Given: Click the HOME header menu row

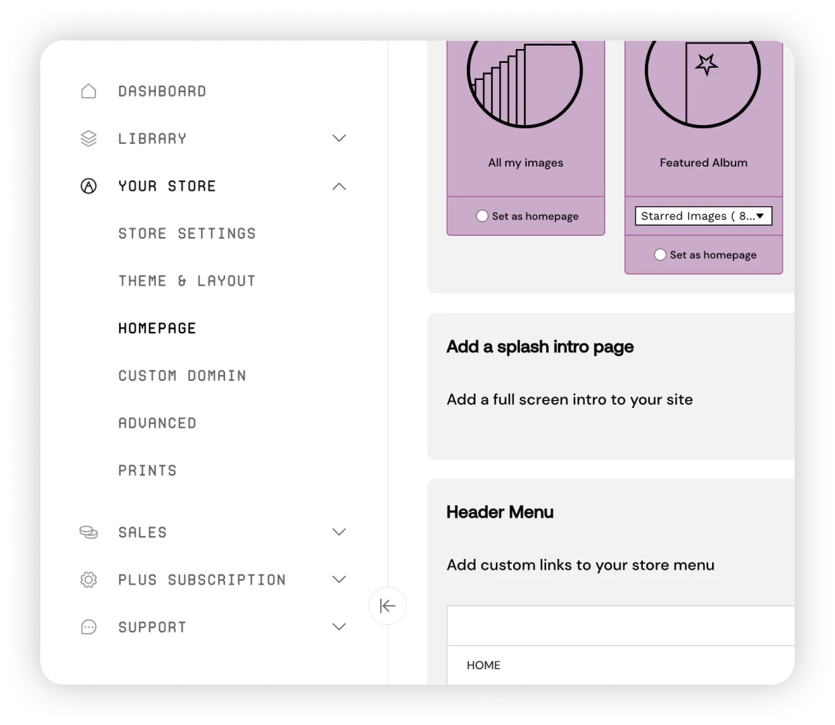Looking at the screenshot, I should tap(621, 665).
